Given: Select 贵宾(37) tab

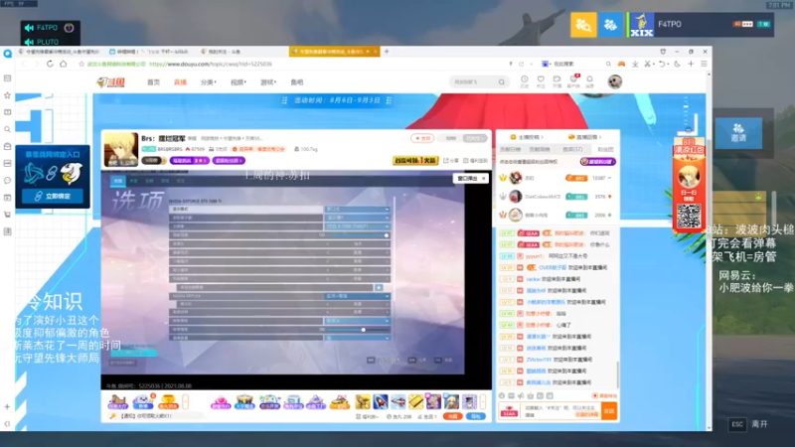Looking at the screenshot, I should (x=572, y=150).
